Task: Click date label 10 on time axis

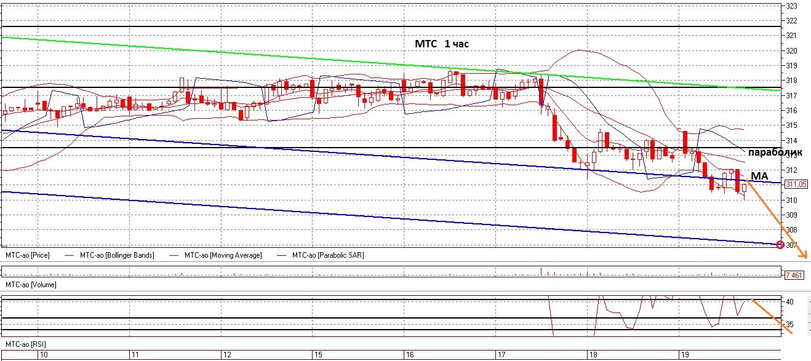Action: (44, 355)
